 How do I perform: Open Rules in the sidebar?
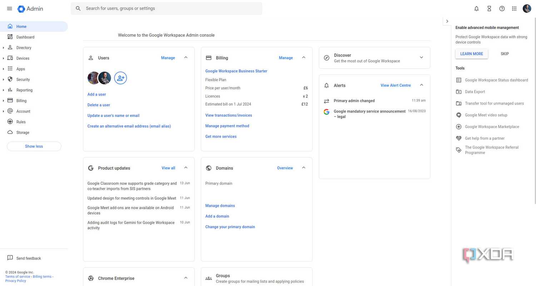coord(34,122)
